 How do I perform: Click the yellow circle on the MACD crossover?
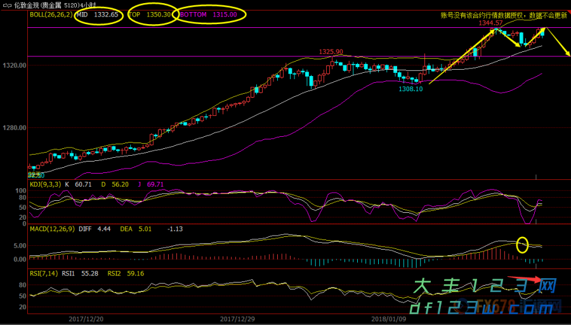point(522,245)
